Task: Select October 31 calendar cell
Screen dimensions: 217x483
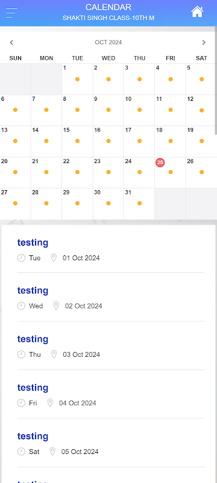Action: click(x=139, y=203)
